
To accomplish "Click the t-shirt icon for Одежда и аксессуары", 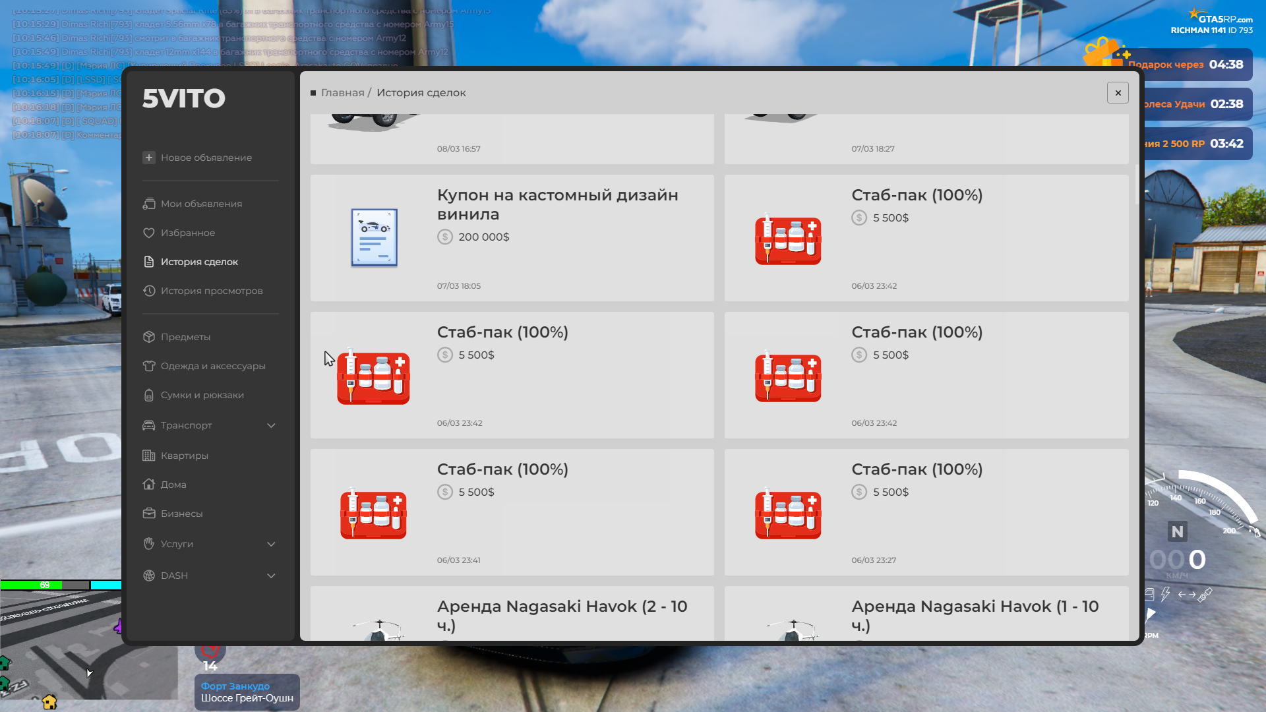I will pos(149,366).
